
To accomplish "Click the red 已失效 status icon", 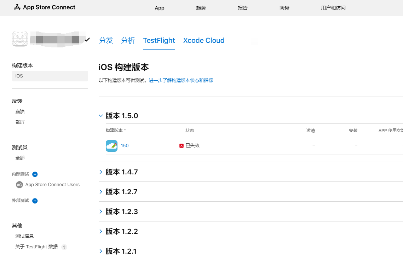I will coord(182,146).
